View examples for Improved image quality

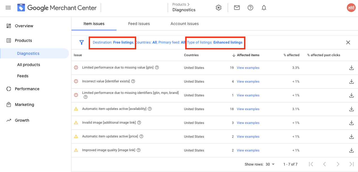click(248, 150)
